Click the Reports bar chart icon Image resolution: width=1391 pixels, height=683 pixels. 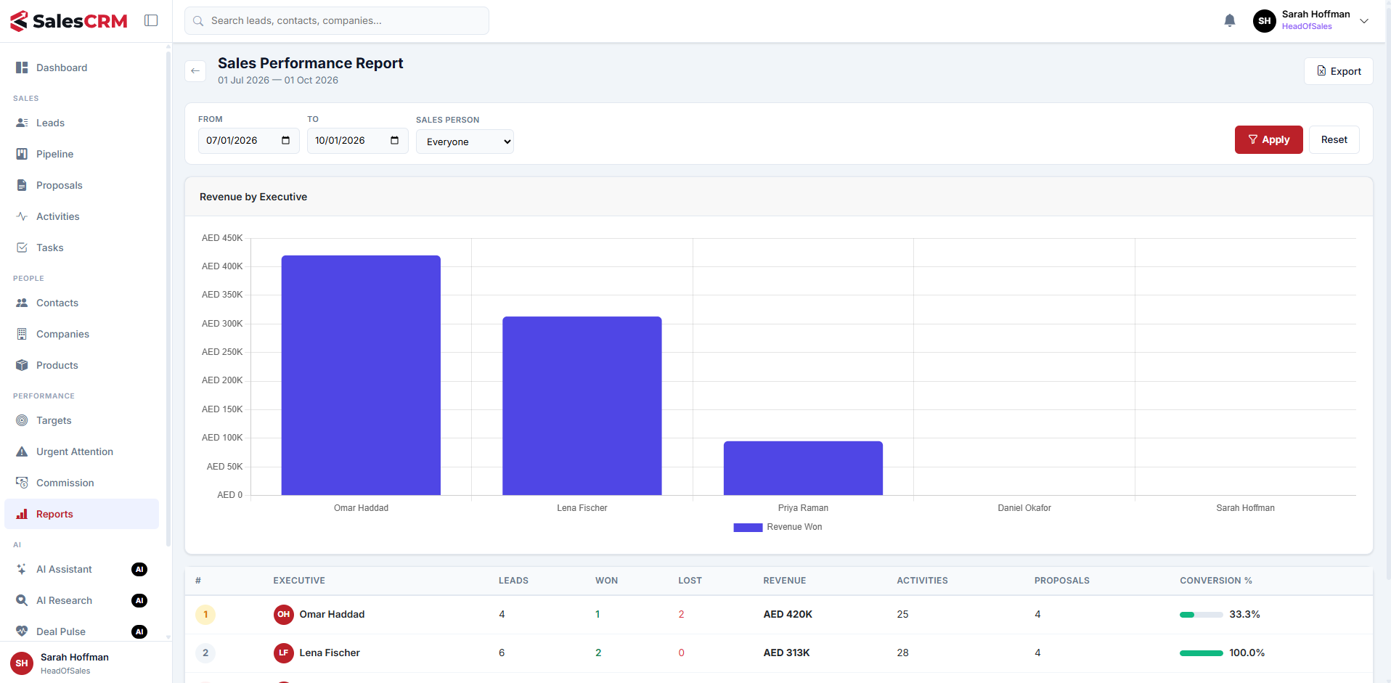point(22,514)
